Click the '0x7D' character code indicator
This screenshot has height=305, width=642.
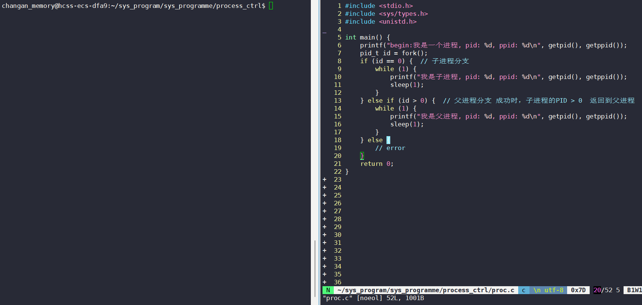point(578,290)
